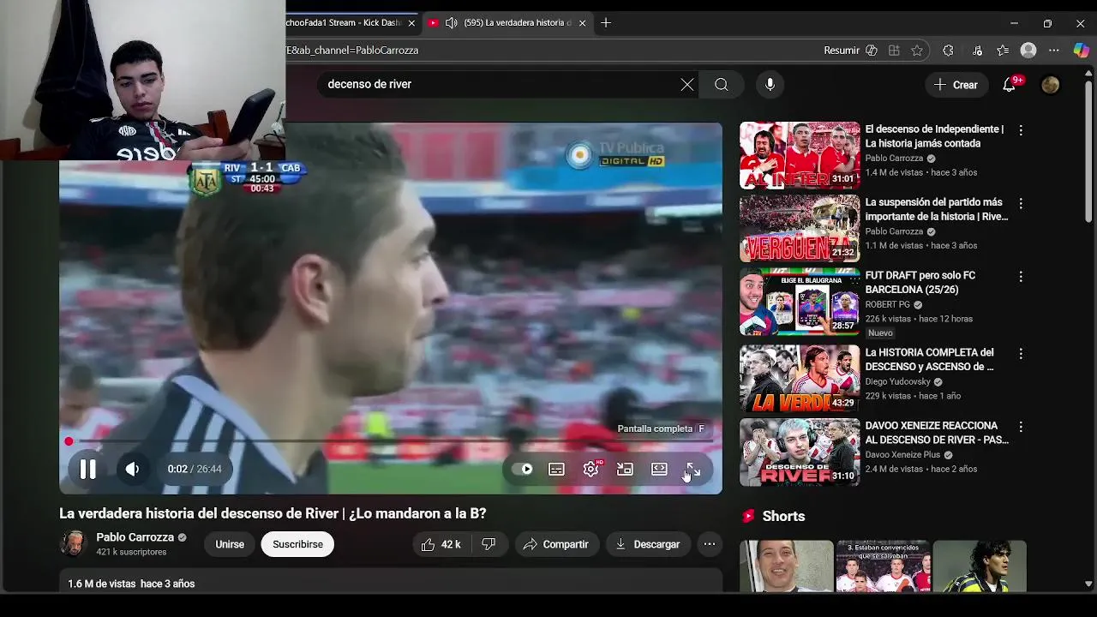Open the Pablo Carrozza channel name link

pyautogui.click(x=135, y=537)
